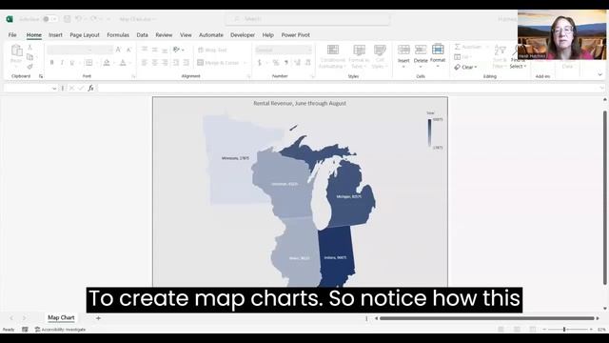Click the Decrease Indent icon
This screenshot has width=609, height=343.
click(x=176, y=63)
